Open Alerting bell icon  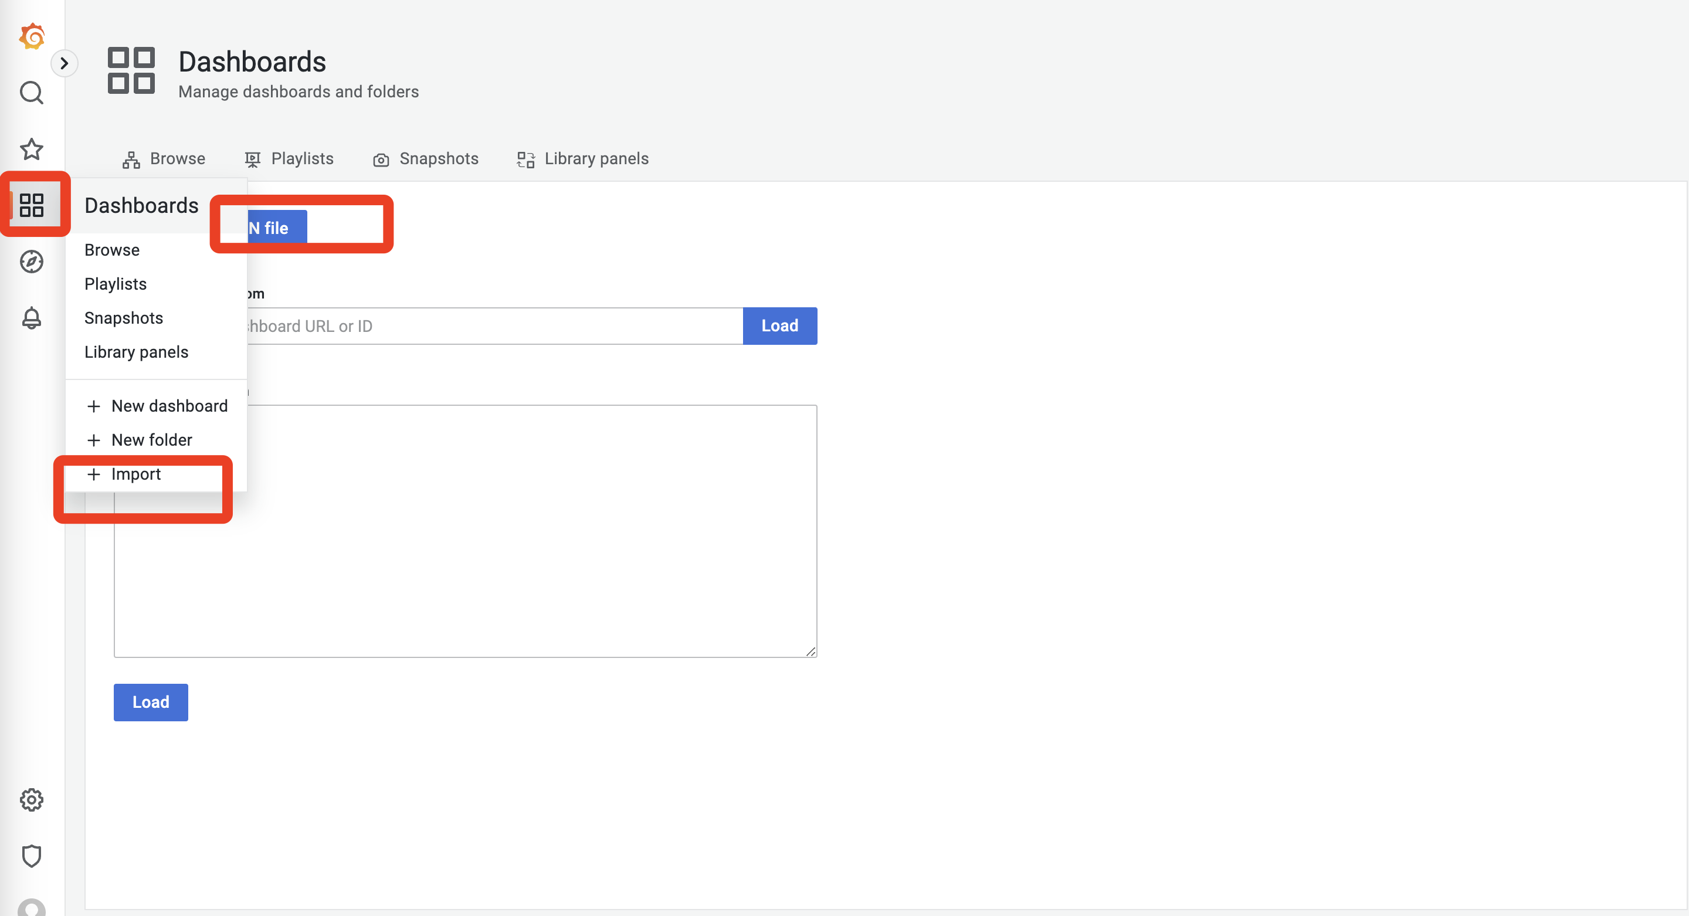pyautogui.click(x=32, y=318)
